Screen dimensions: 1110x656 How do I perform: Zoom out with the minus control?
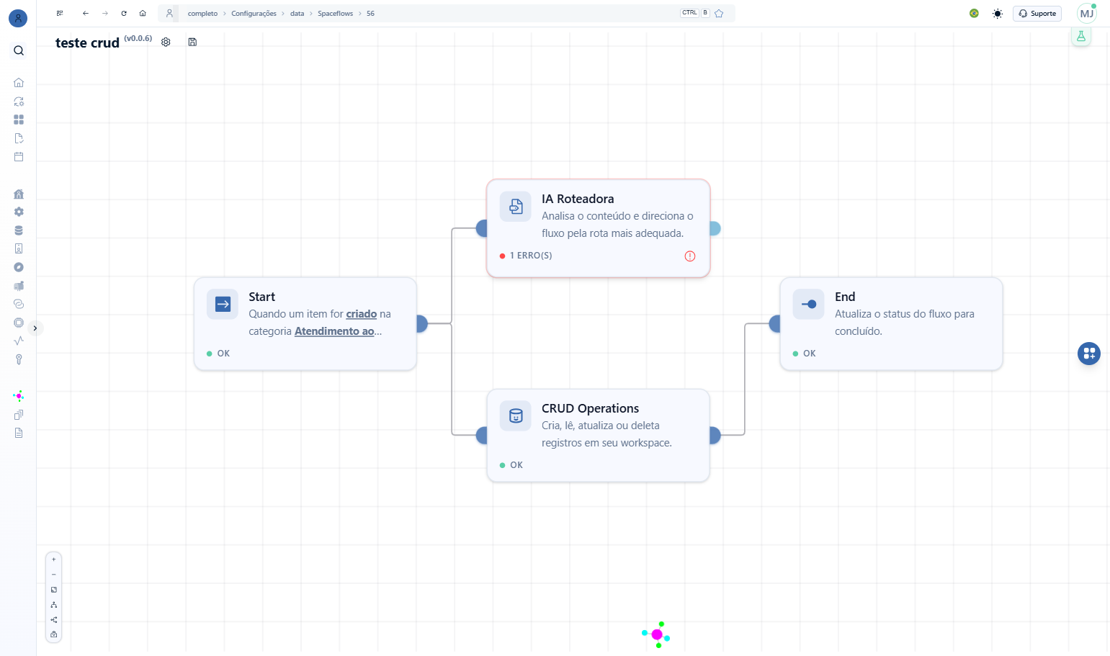click(x=53, y=575)
